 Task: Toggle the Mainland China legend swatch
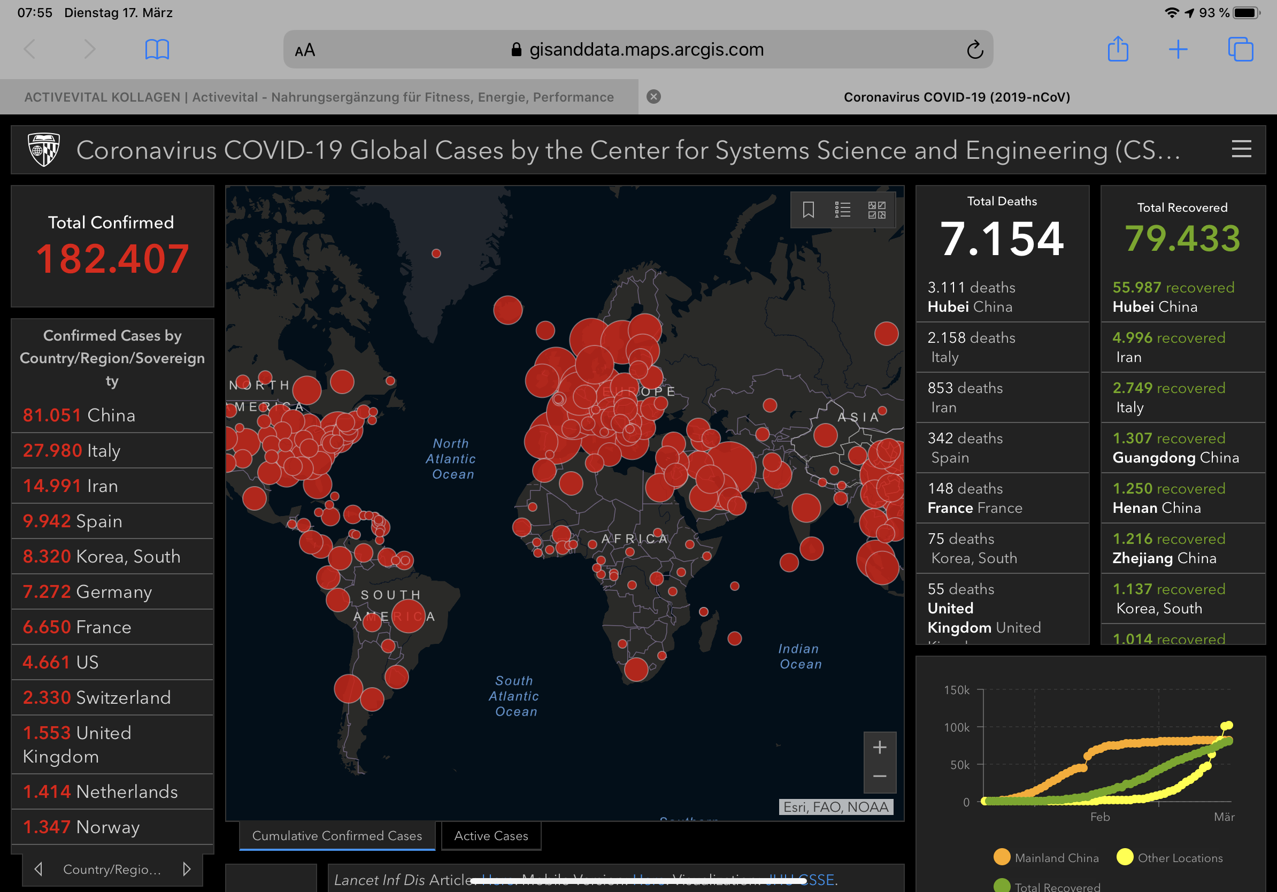click(x=1002, y=857)
